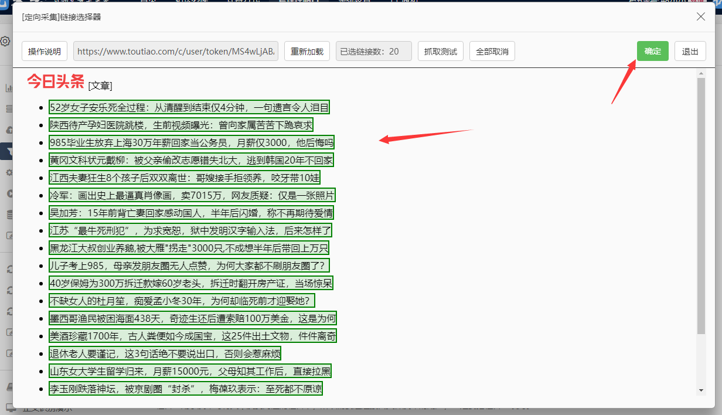Toggle the 52岁女子安乐死全过程 article link
Image resolution: width=722 pixels, height=415 pixels.
[x=189, y=107]
